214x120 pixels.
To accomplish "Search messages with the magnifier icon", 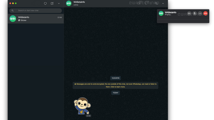I will coord(156,3).
